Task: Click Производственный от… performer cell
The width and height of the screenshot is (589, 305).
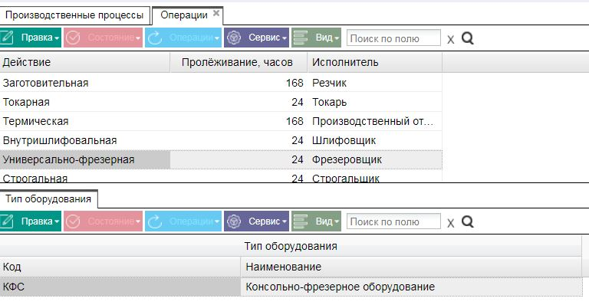Action: 374,121
